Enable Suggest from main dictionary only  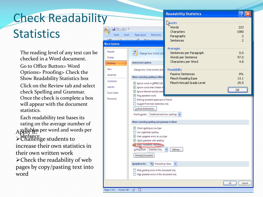pyautogui.click(x=135, y=104)
